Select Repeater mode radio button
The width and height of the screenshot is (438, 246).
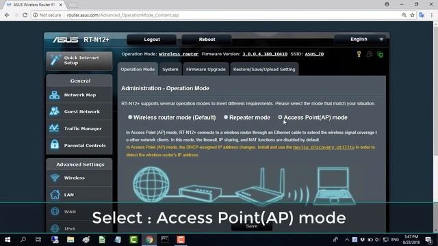(226, 118)
